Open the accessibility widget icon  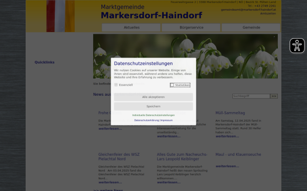(x=297, y=46)
